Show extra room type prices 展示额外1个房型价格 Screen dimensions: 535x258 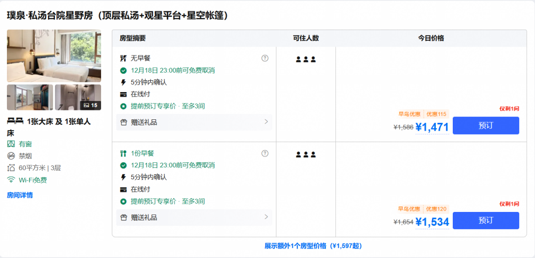[313, 246]
